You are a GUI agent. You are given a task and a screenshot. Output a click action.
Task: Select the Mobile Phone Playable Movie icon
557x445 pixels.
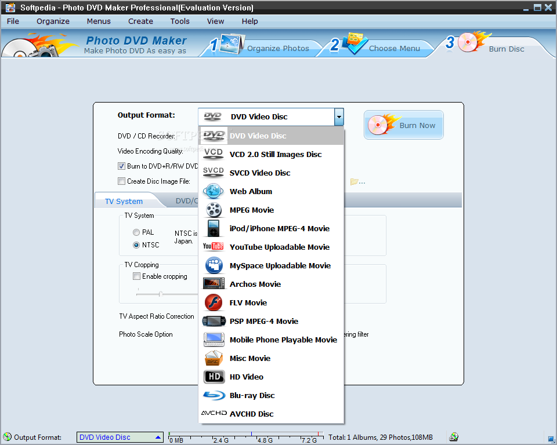point(214,340)
